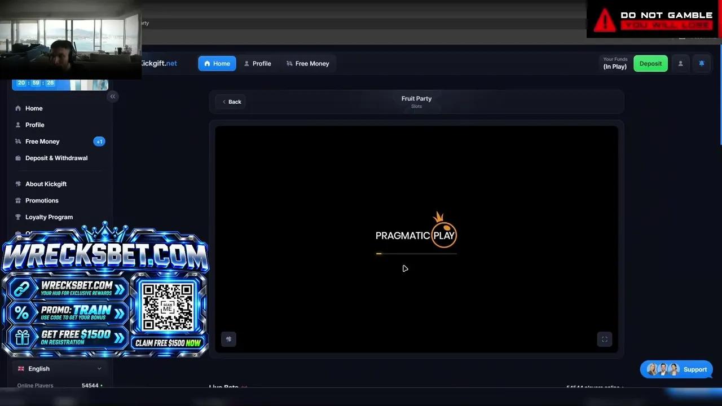Click the +1 badge on Free Money
This screenshot has width=722, height=406.
click(x=99, y=142)
